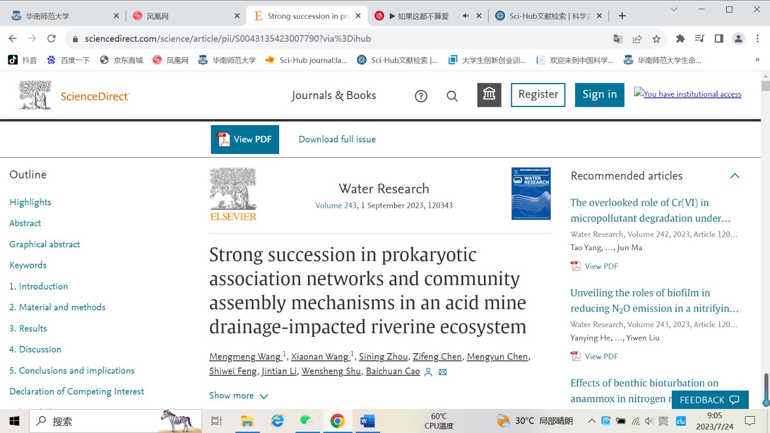The width and height of the screenshot is (770, 433).
Task: Open the 抖音 bookmark
Action: pyautogui.click(x=23, y=60)
